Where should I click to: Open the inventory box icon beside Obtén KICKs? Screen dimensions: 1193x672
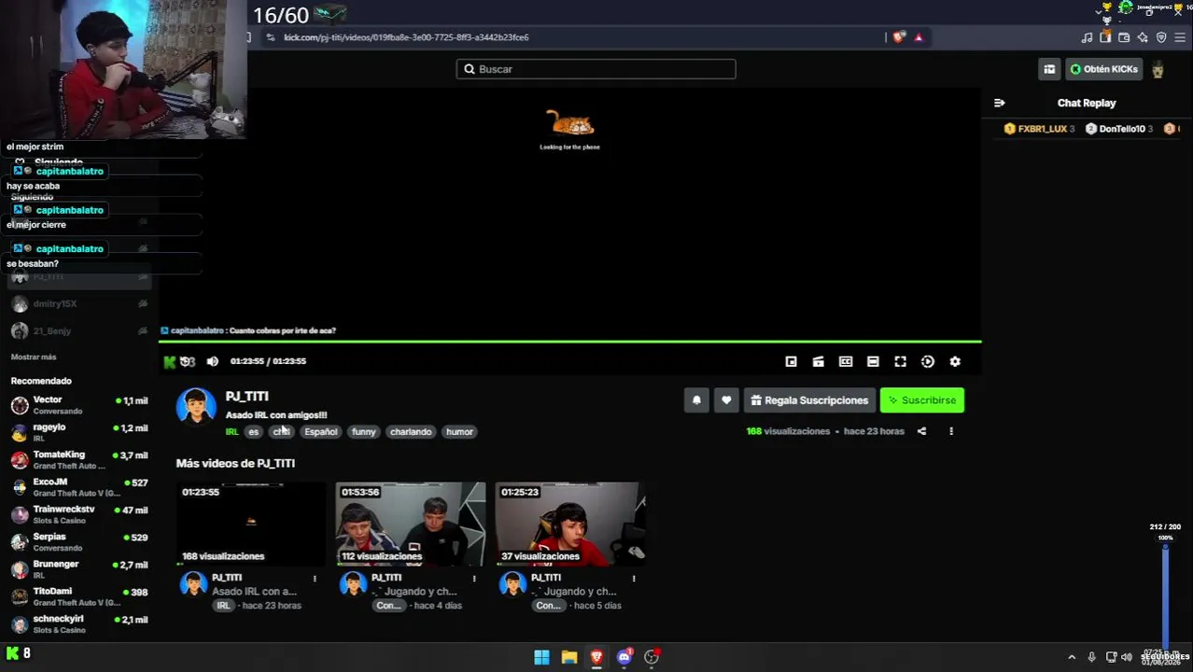[1049, 69]
